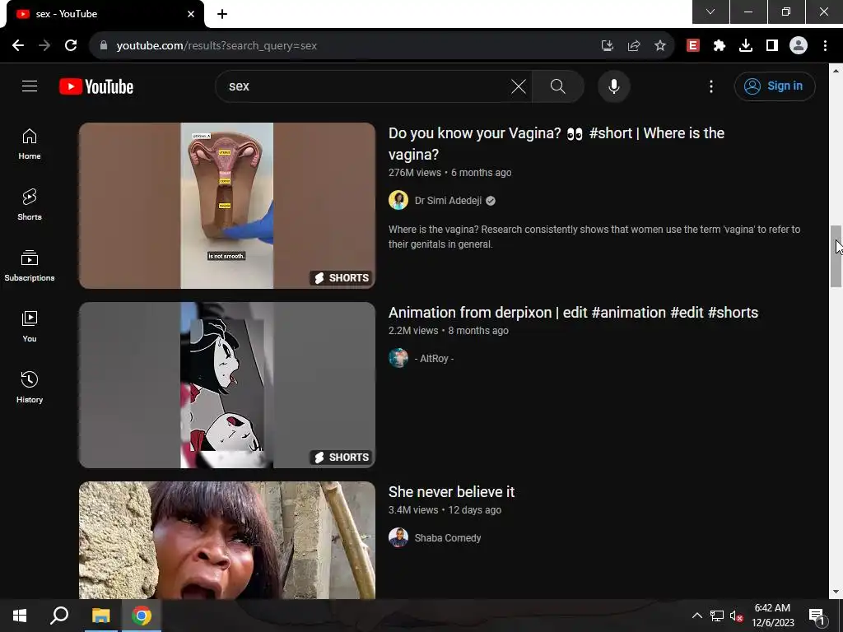The image size is (843, 632).
Task: Click the magnifier search button
Action: coord(558,86)
